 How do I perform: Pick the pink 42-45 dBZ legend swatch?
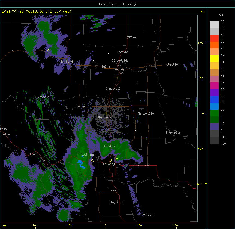coord(214,79)
